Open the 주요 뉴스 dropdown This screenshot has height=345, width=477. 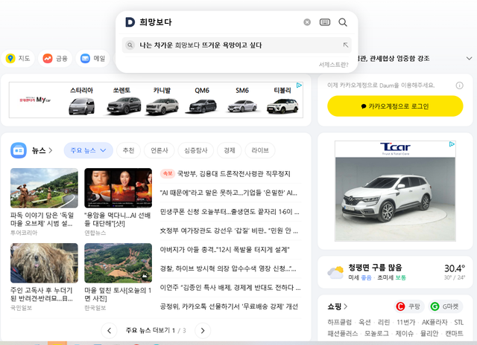(88, 150)
